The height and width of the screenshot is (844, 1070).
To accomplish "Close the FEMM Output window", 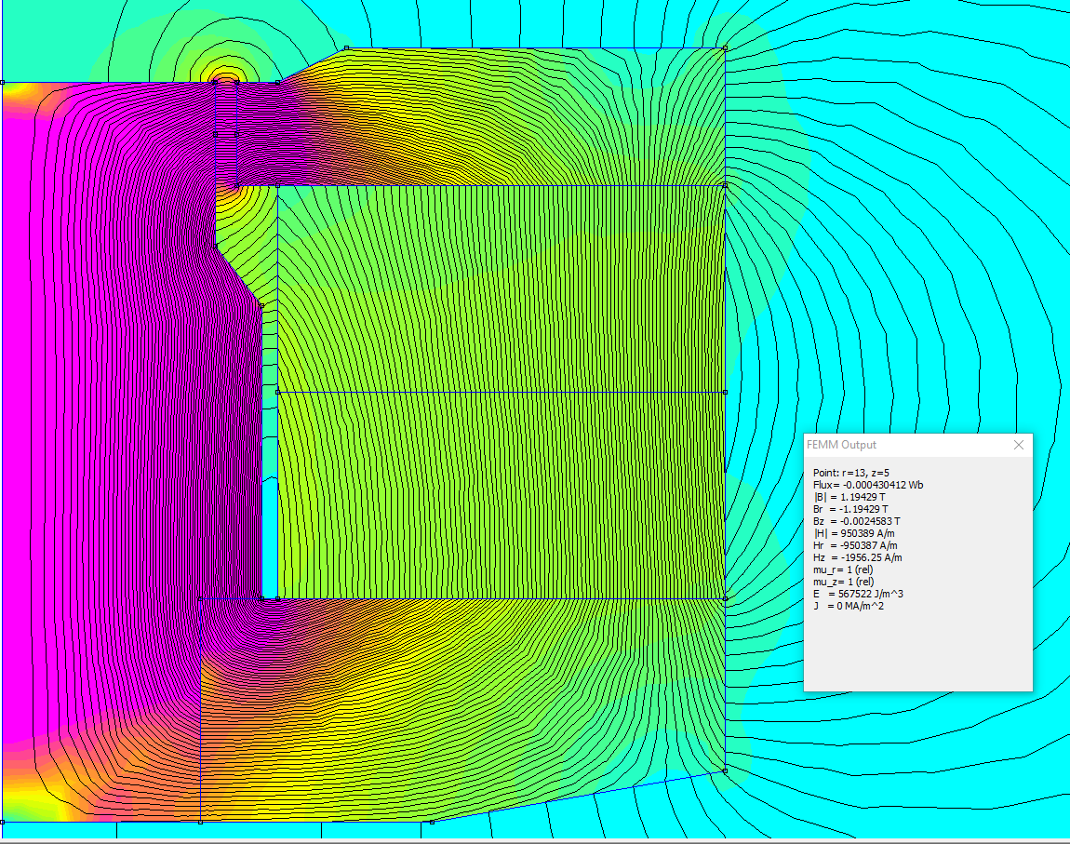I will pos(1018,445).
